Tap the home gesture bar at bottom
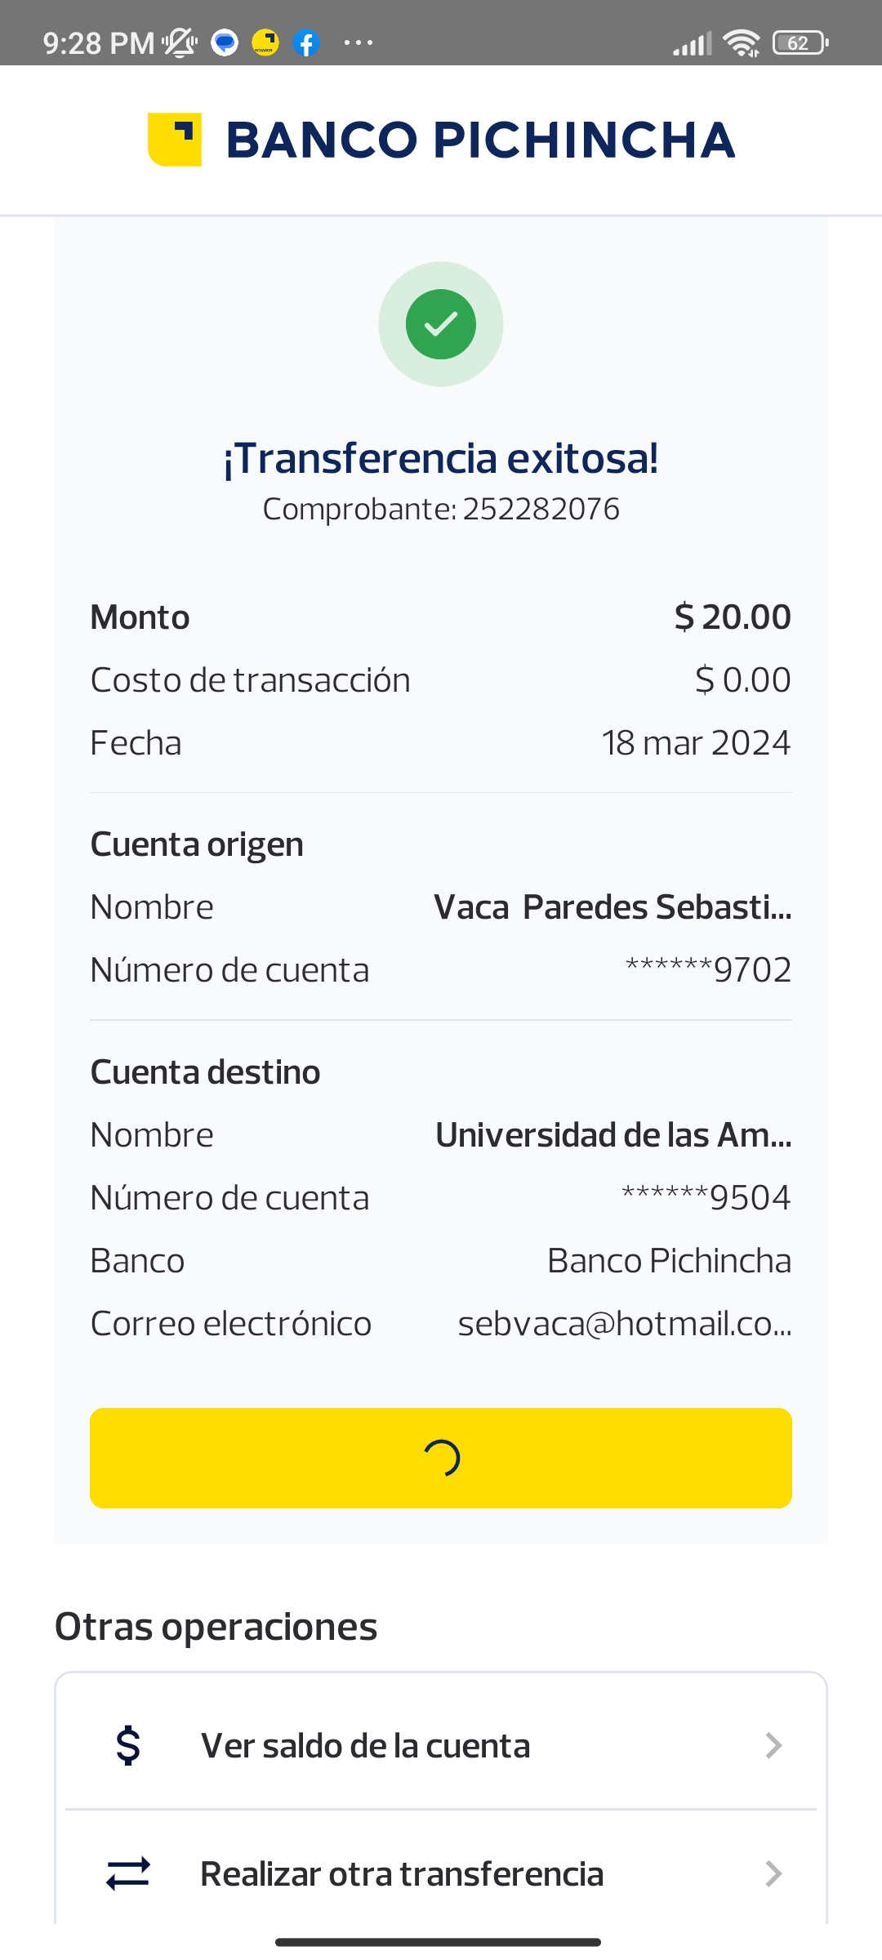The image size is (882, 1960). 439,1942
